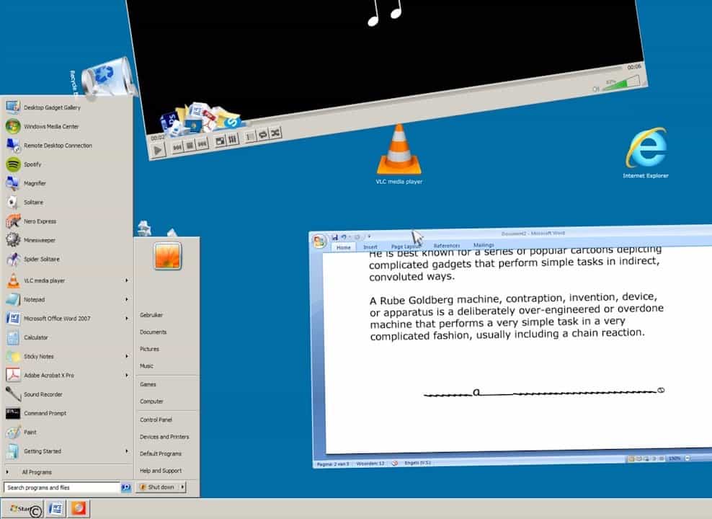Toggle shuffle in VLC player

click(x=275, y=133)
